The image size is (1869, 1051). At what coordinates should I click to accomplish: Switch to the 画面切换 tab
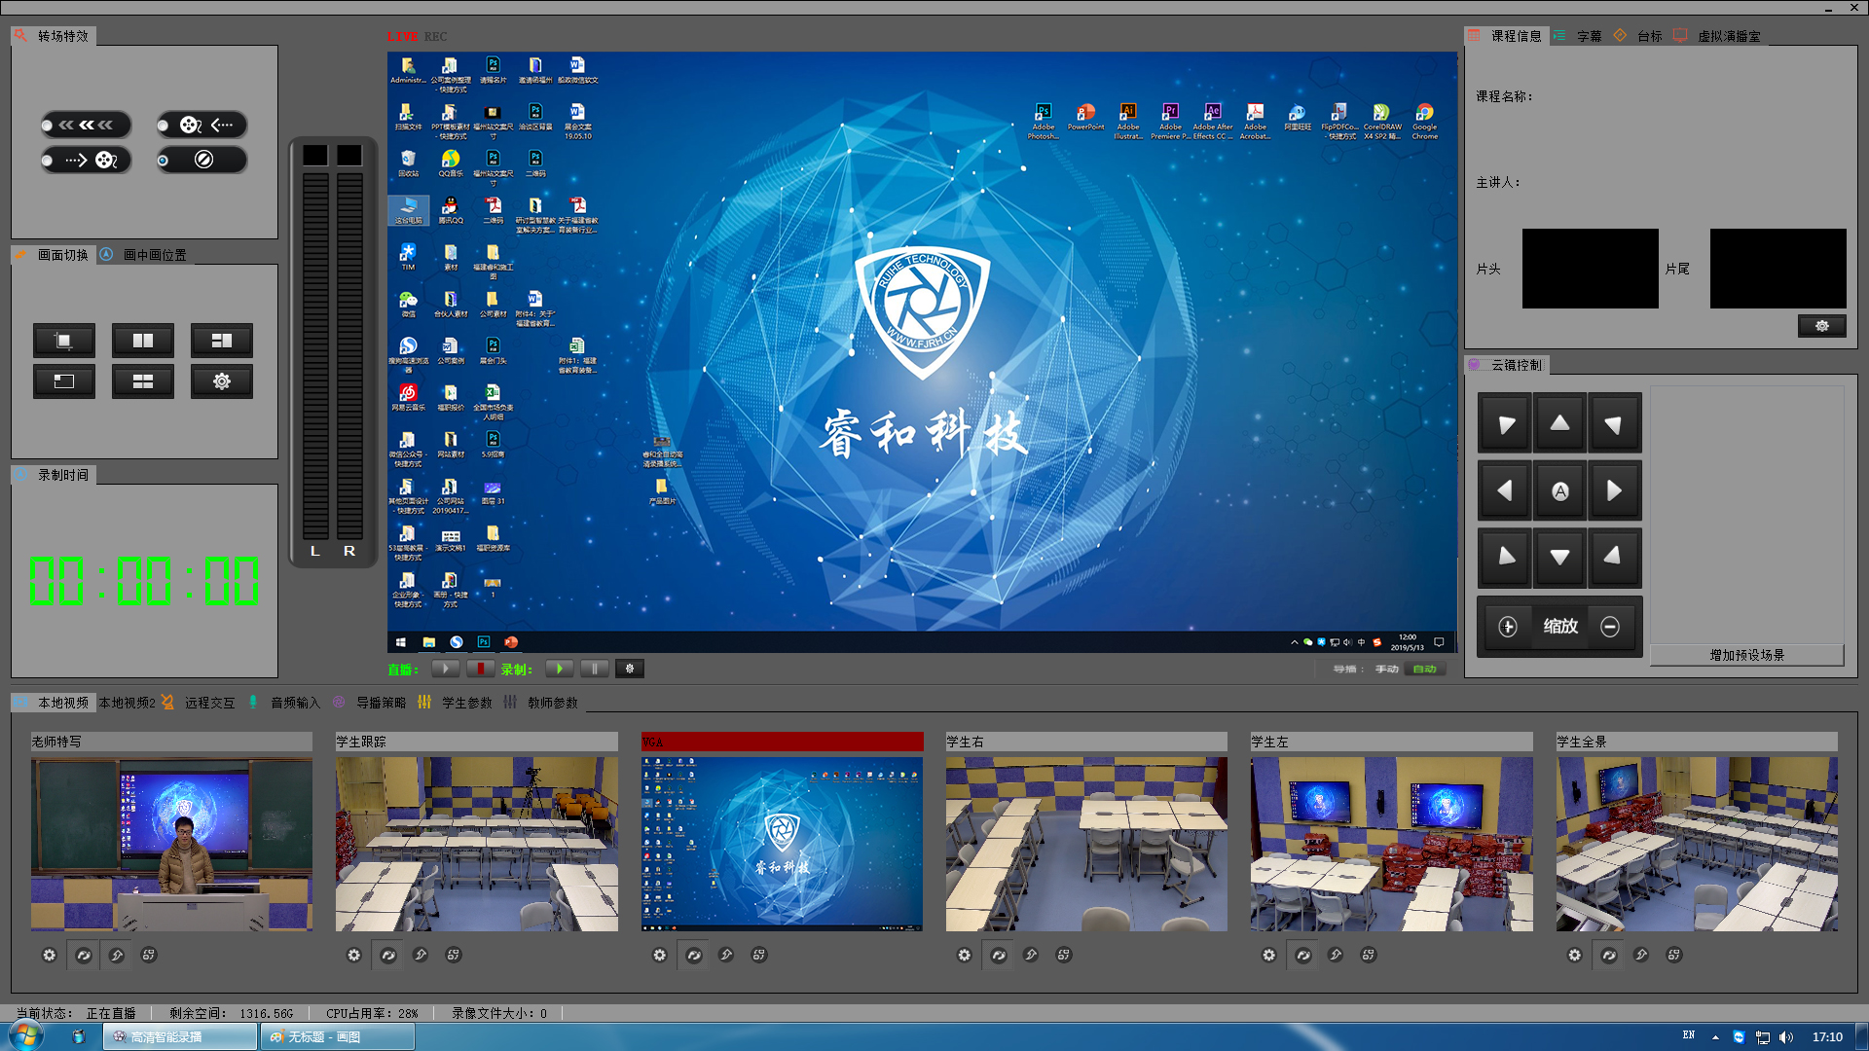(x=54, y=255)
